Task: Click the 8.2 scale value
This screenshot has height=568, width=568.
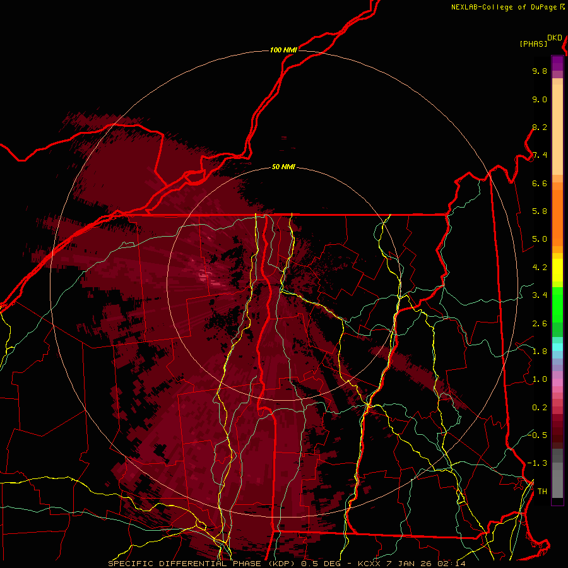Action: click(540, 127)
